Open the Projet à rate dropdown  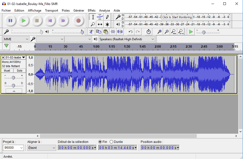(13, 148)
